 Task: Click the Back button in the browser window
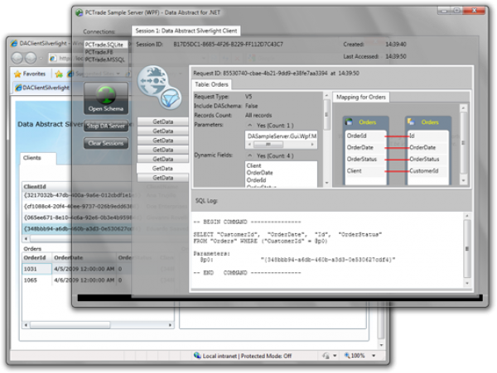[17, 58]
